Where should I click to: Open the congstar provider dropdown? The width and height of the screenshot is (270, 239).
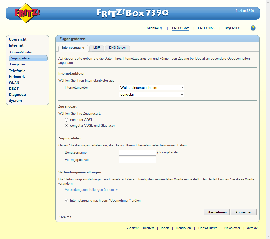pyautogui.click(x=151, y=95)
